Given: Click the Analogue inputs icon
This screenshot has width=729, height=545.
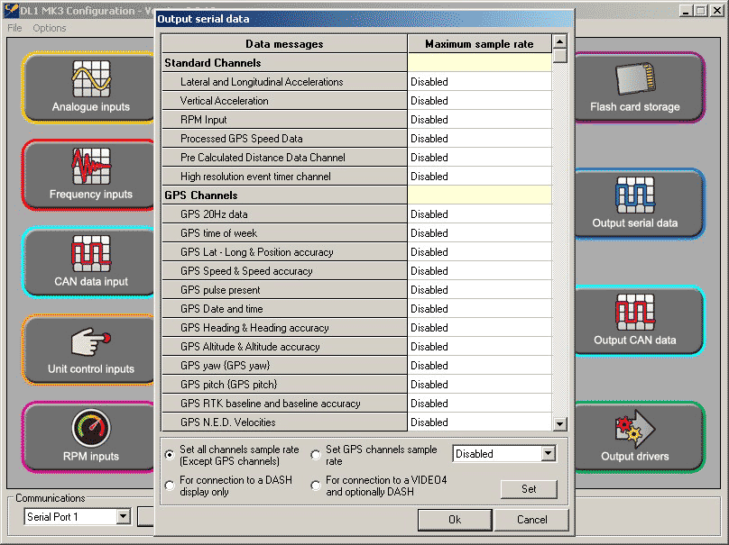Looking at the screenshot, I should tap(90, 87).
